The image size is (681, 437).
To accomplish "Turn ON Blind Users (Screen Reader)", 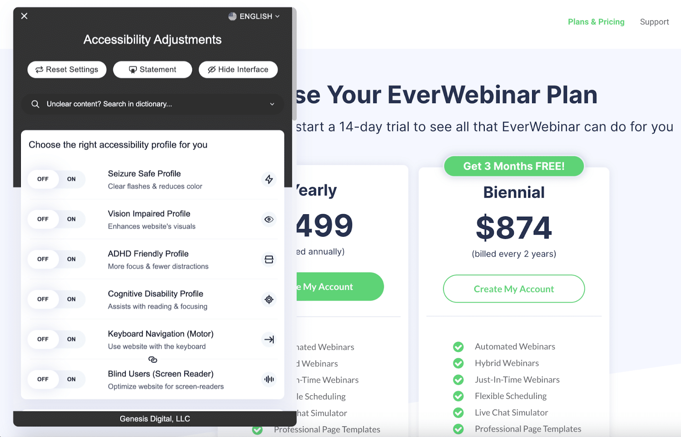I will (x=72, y=379).
